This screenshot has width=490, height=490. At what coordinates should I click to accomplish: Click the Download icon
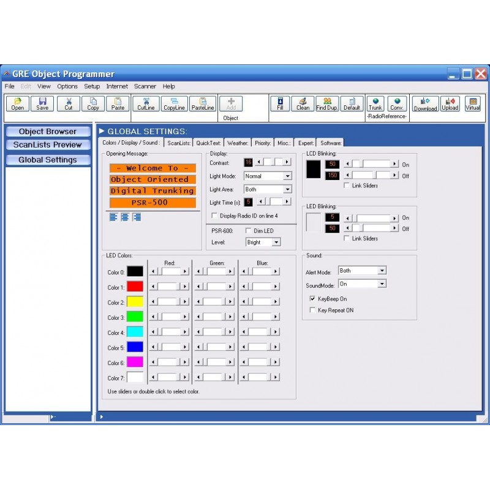click(x=424, y=104)
